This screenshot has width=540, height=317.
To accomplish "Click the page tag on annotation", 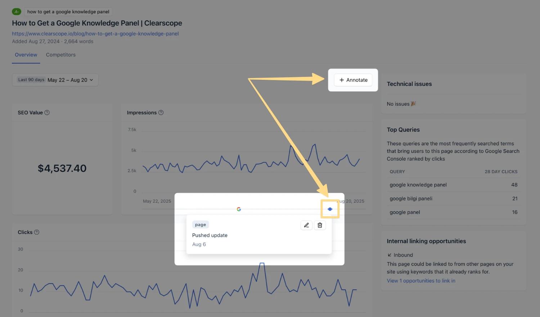I will [x=201, y=225].
